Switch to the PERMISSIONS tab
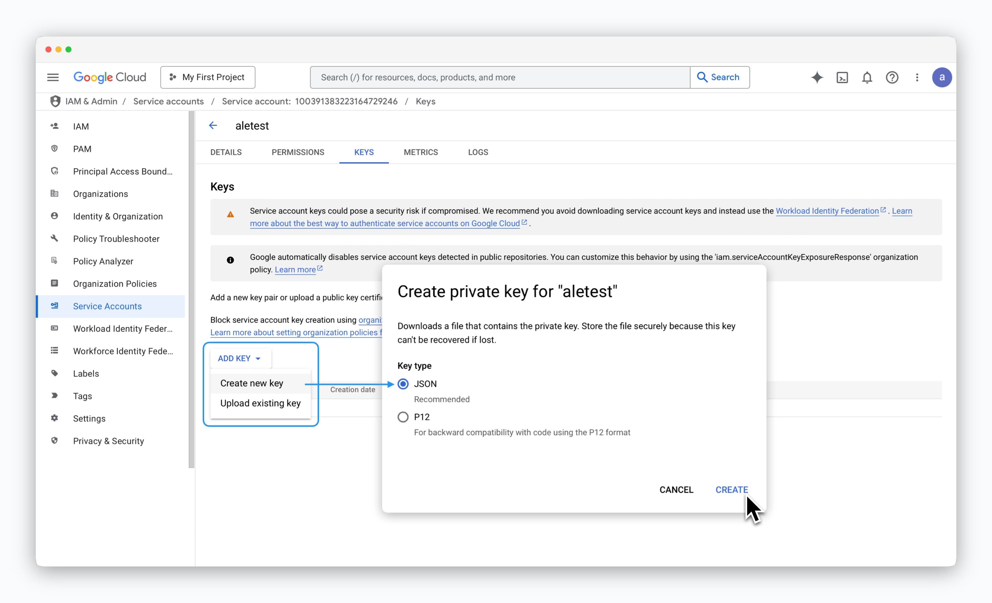This screenshot has width=992, height=603. [x=298, y=152]
